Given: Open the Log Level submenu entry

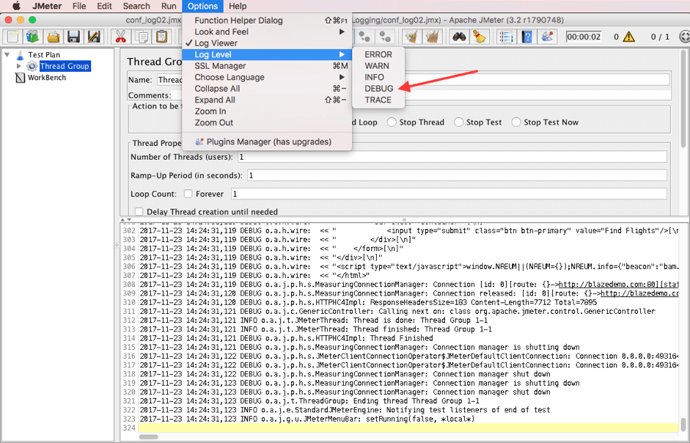Looking at the screenshot, I should [267, 54].
